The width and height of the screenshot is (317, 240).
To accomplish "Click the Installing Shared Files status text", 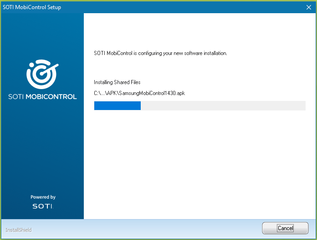I will tap(117, 82).
